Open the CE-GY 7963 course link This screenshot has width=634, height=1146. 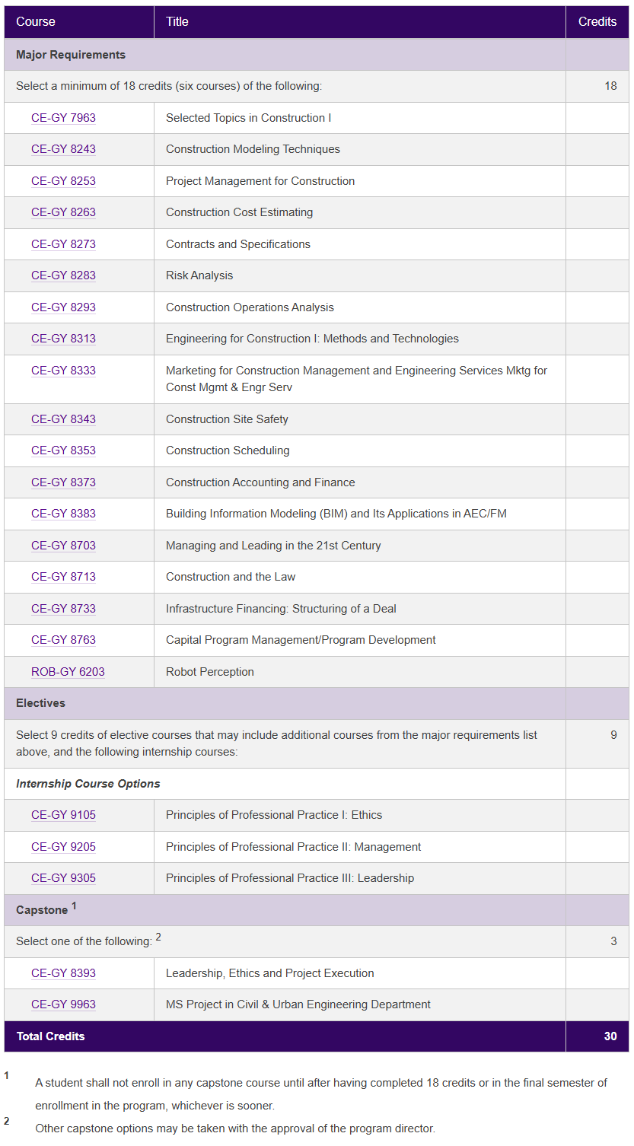coord(63,118)
